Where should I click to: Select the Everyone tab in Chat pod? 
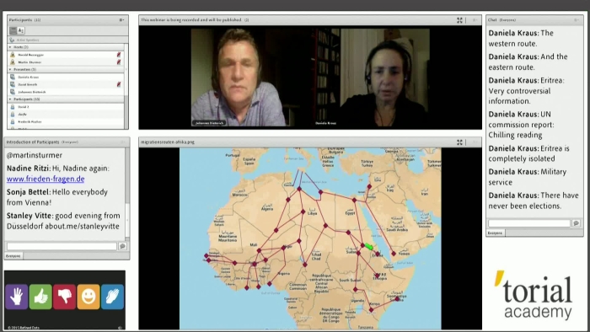pyautogui.click(x=496, y=233)
